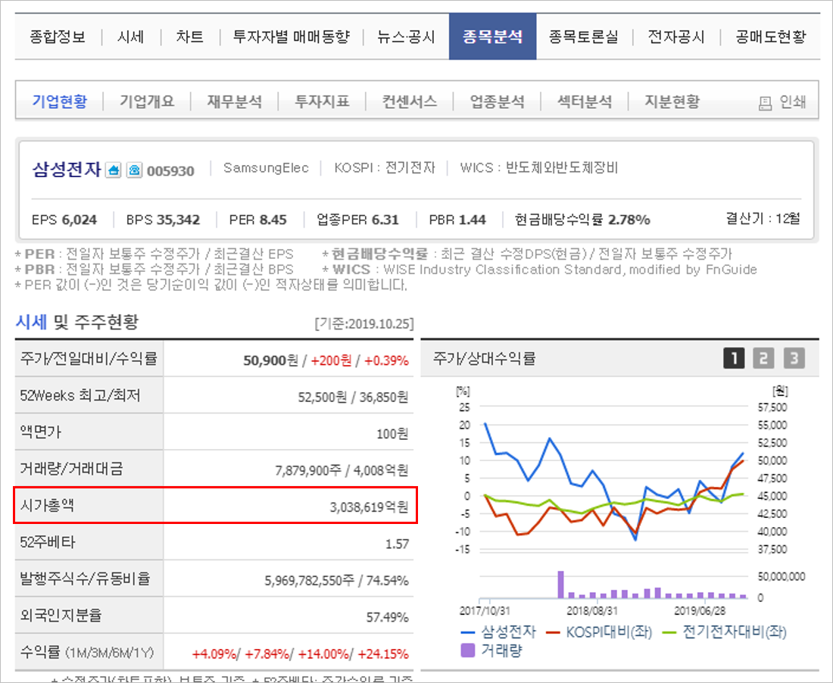Screen dimensions: 833x683
Task: Click the 삼성전자 company name
Action: pos(67,170)
